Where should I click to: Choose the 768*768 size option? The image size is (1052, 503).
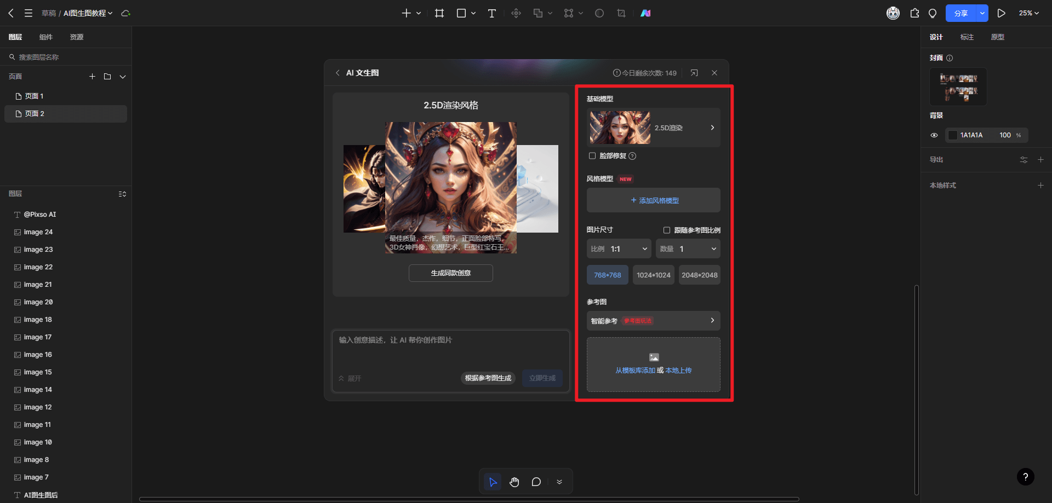(608, 275)
